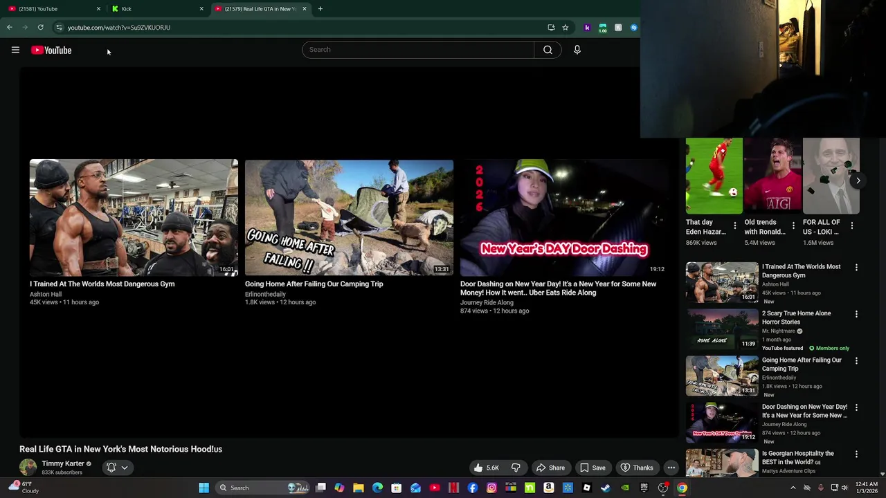Open Microsoft Edge from the taskbar
886x498 pixels.
(x=377, y=488)
